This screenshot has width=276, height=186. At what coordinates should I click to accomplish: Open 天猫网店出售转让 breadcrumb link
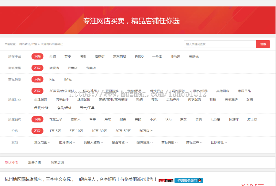coord(52,44)
